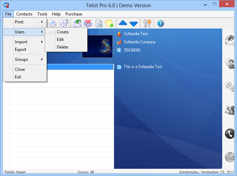Close the Telist Pro window
This screenshot has height=176, width=237.
pos(227,4)
